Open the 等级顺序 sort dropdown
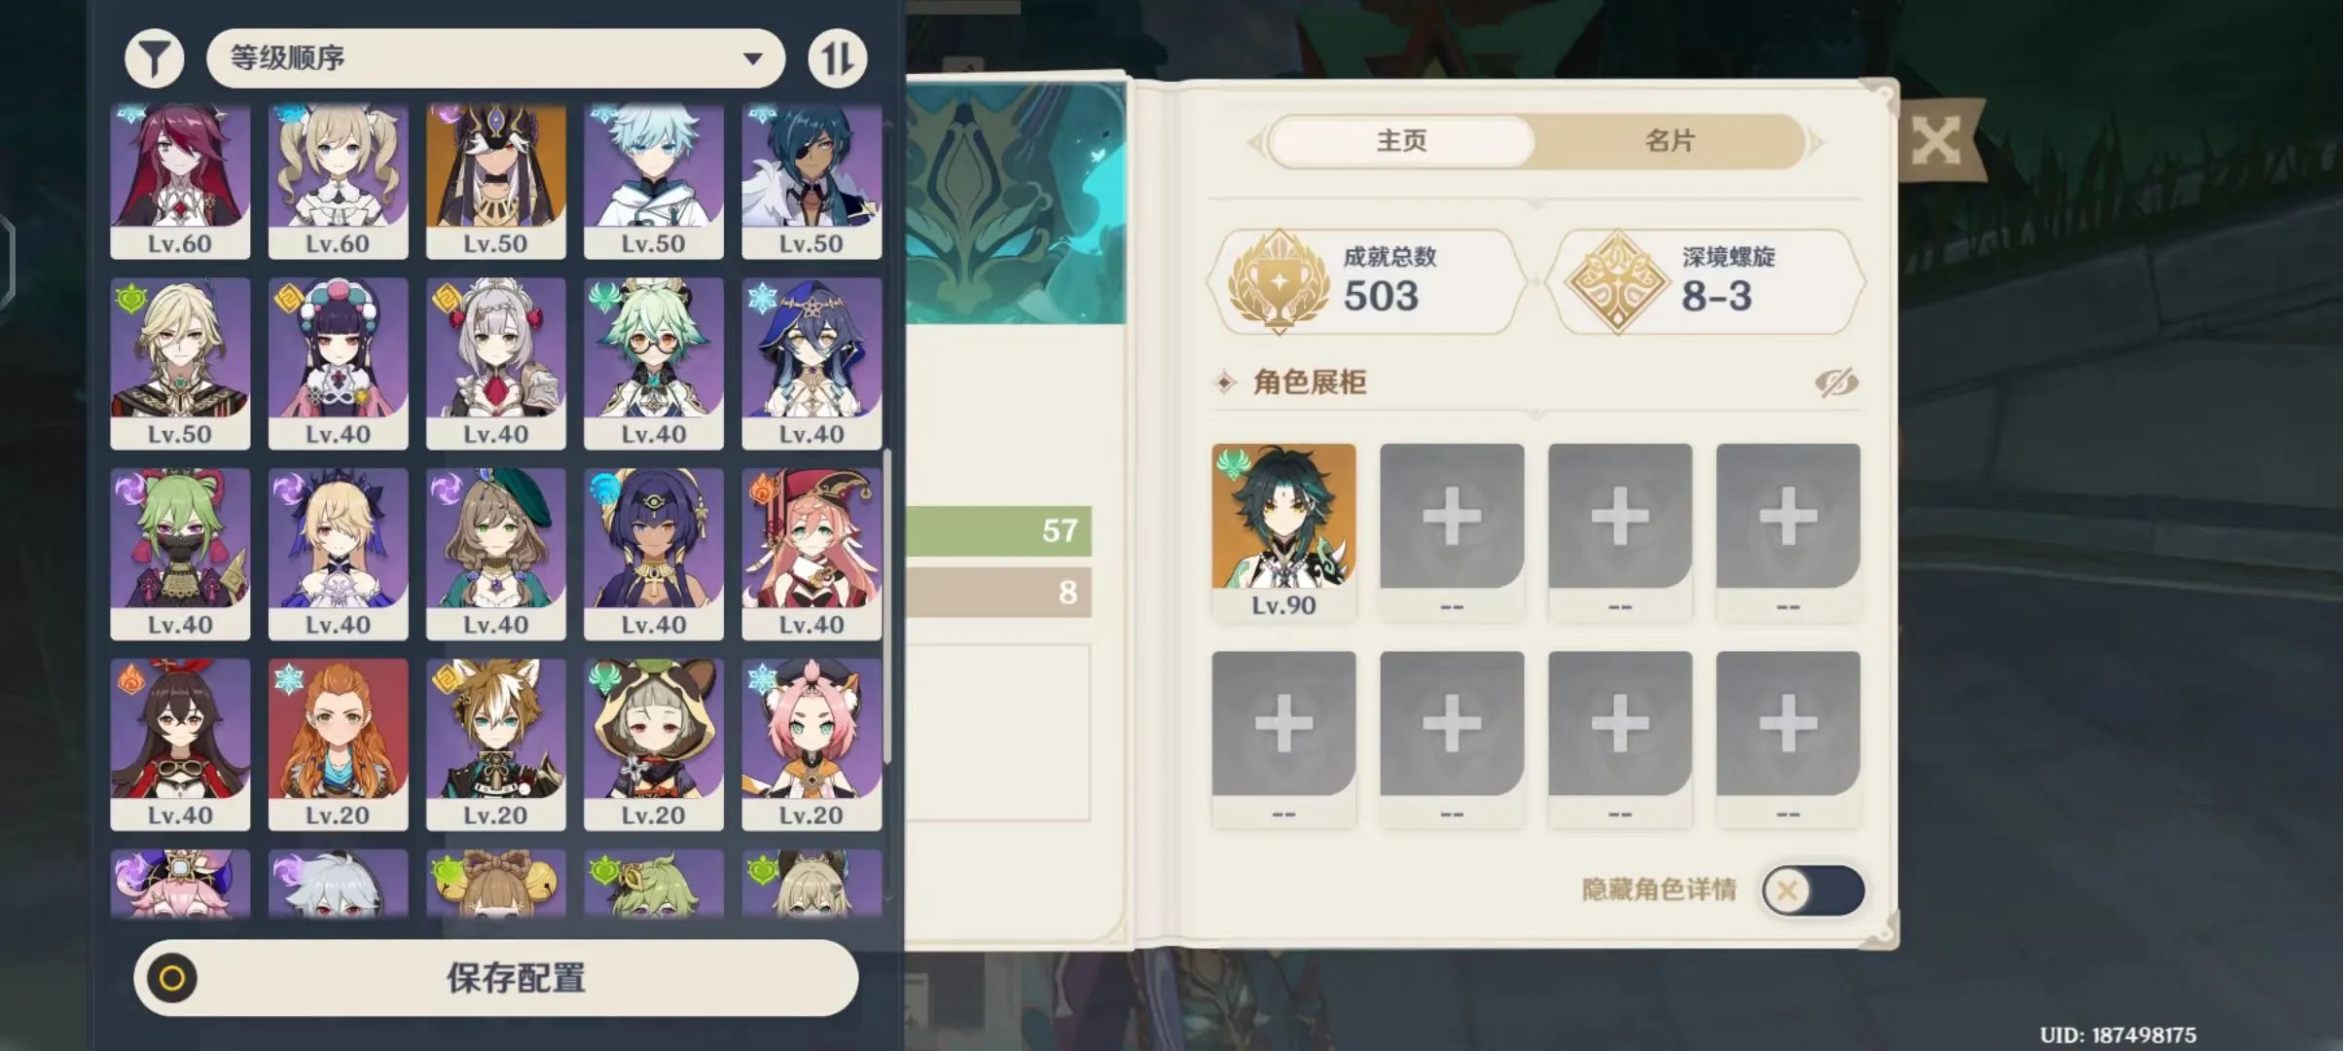Screen dimensions: 2344x1051 click(x=495, y=58)
